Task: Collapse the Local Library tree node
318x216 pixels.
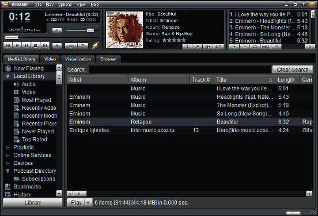Action: (x=7, y=76)
